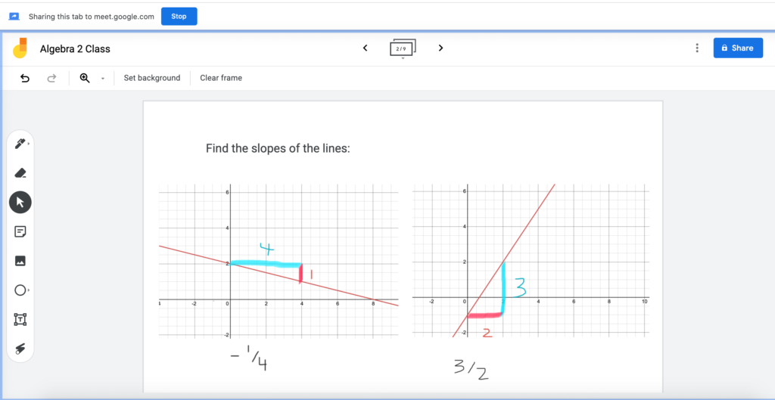Select the Pen tool in sidebar
775x400 pixels.
[20, 144]
